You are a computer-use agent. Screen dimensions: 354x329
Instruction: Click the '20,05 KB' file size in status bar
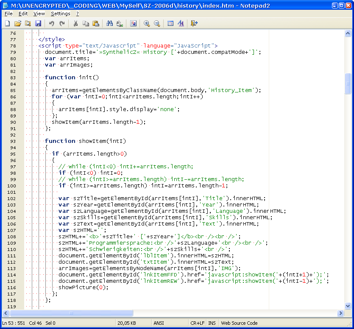[127, 323]
